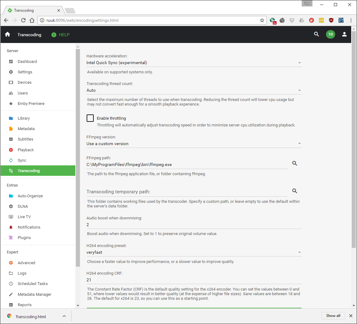Viewport: 357px width, 324px height.
Task: Click the Sync arrows icon
Action: [x=11, y=160]
